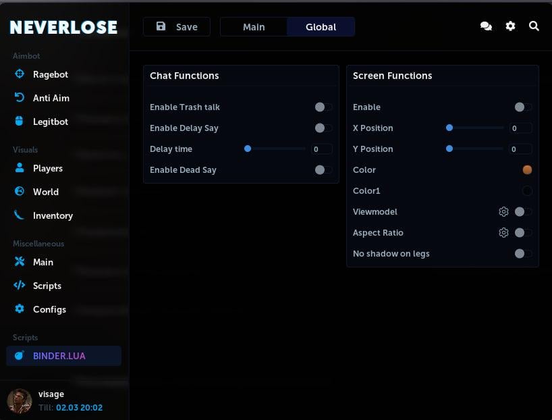Screen dimensions: 552x420
Task: Switch to the Global tab
Action: pyautogui.click(x=321, y=27)
